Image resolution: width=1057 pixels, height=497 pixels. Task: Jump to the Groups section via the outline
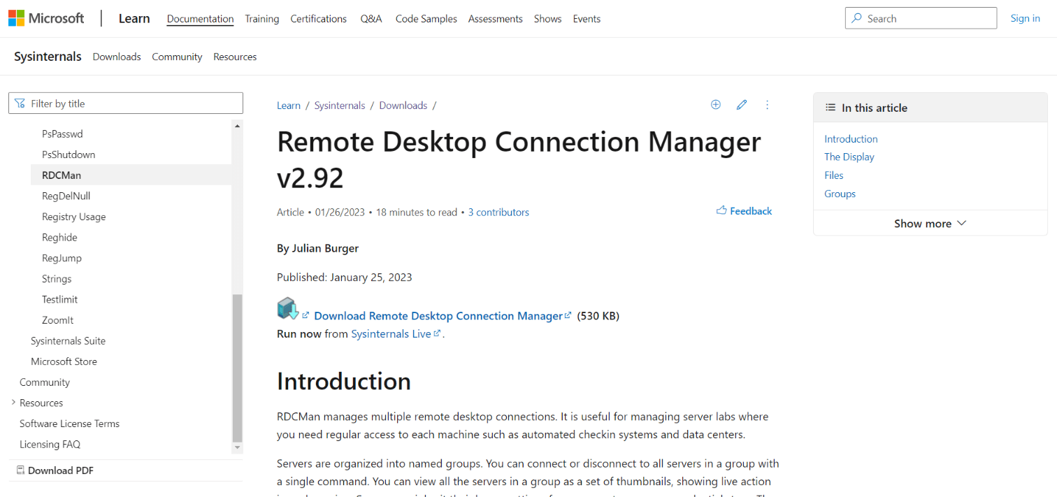840,193
